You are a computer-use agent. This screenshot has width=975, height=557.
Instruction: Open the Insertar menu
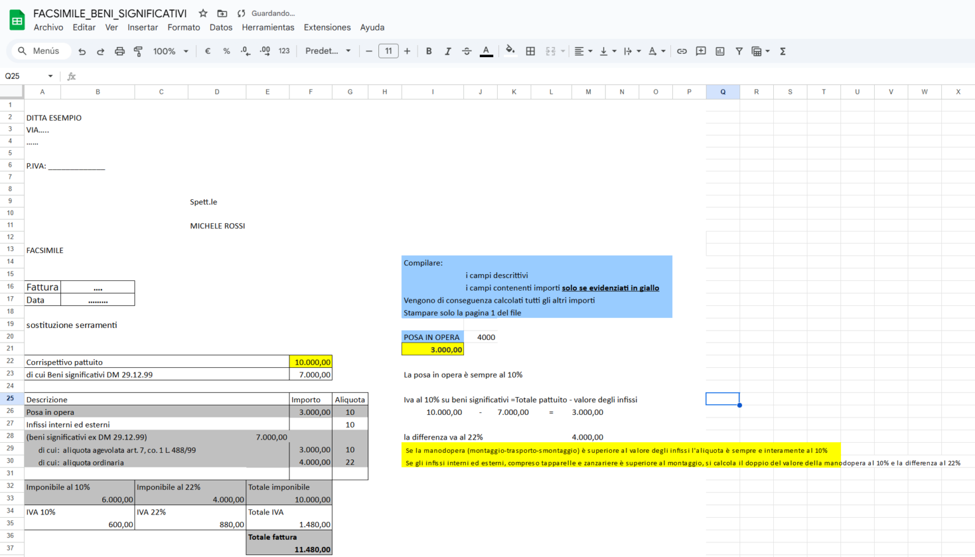pos(142,27)
